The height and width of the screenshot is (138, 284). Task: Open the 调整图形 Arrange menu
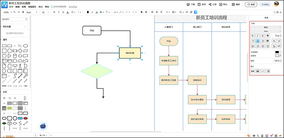[32, 7]
